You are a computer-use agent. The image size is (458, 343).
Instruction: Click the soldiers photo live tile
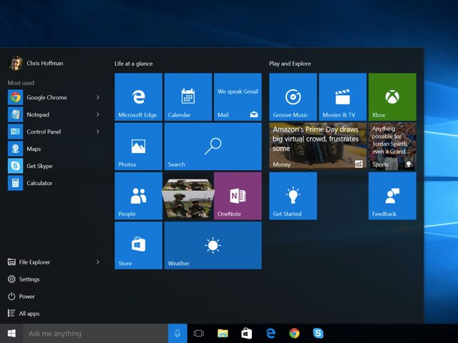tap(188, 199)
